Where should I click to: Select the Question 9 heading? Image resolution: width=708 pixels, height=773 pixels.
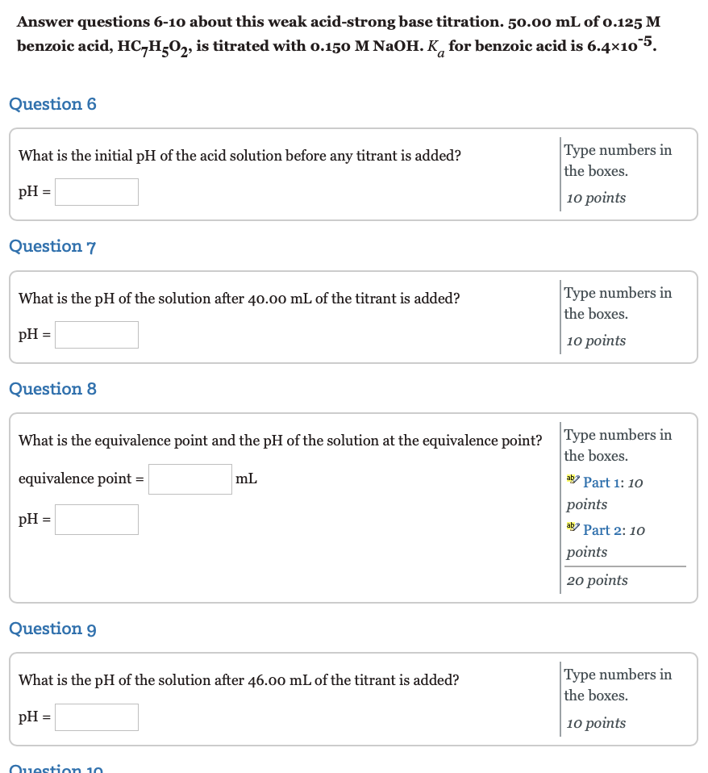point(52,629)
